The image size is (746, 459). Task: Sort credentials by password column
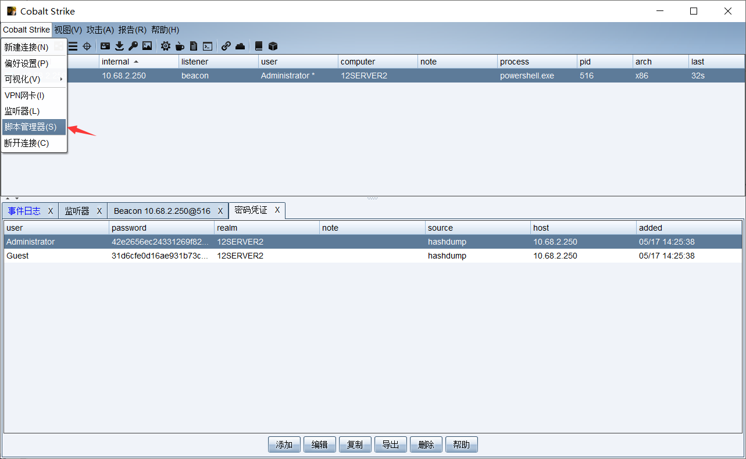[x=162, y=228]
